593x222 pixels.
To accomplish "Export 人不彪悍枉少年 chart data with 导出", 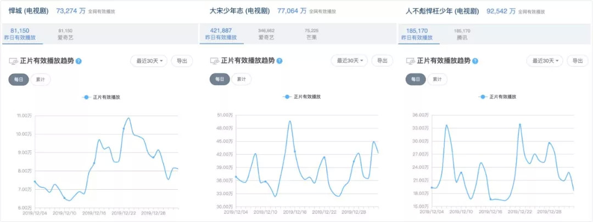I will tap(578, 61).
